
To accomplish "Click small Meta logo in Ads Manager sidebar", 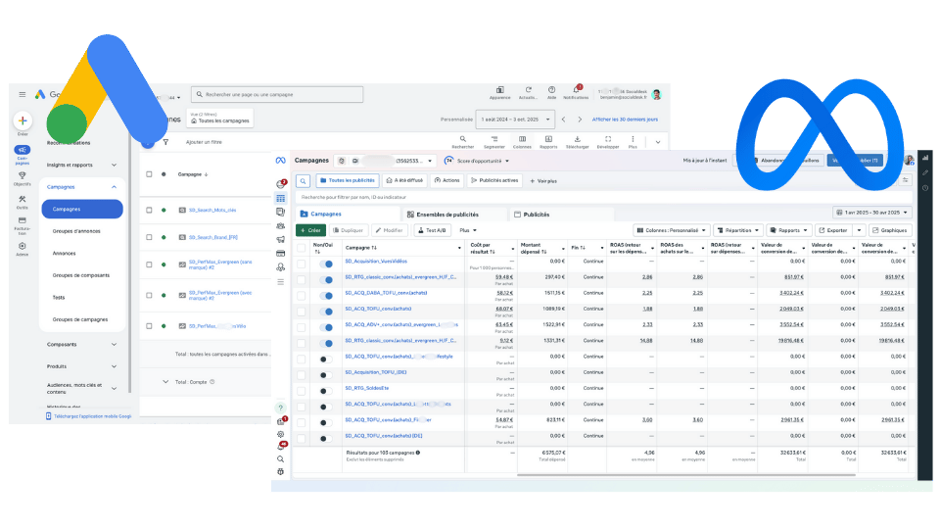I will (280, 161).
